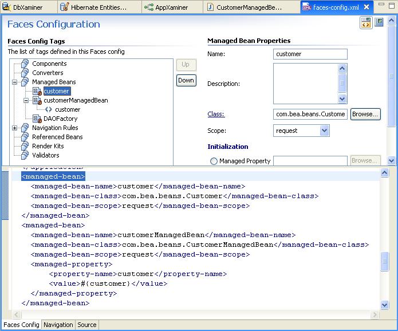
Task: Click the Components folder icon
Action: [x=25, y=64]
